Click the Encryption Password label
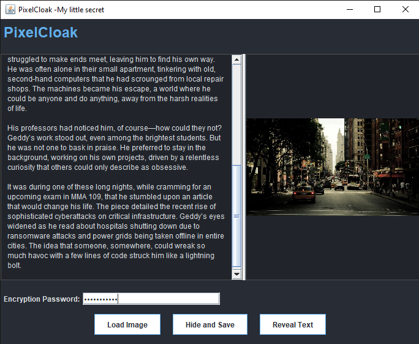419x344 pixels. (42, 299)
